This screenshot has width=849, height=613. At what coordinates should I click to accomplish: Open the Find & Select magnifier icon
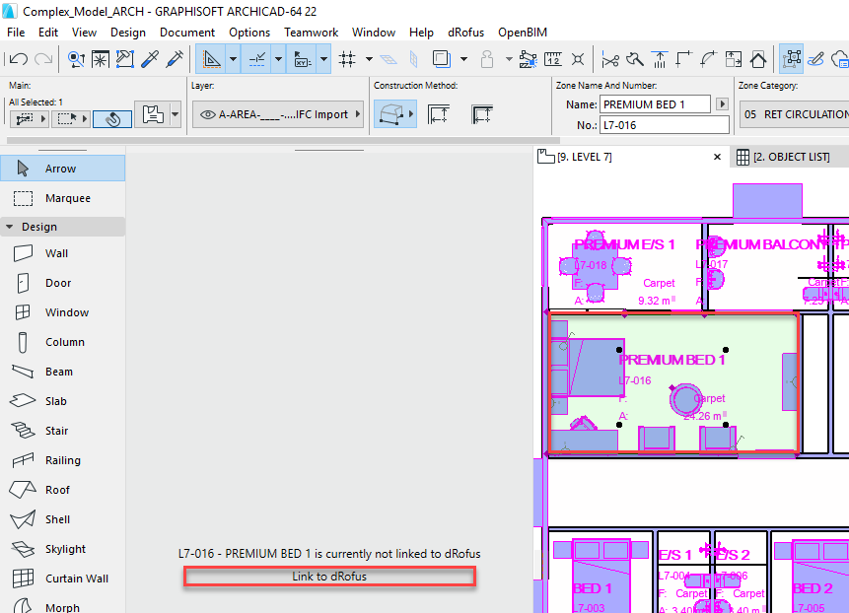coord(76,59)
